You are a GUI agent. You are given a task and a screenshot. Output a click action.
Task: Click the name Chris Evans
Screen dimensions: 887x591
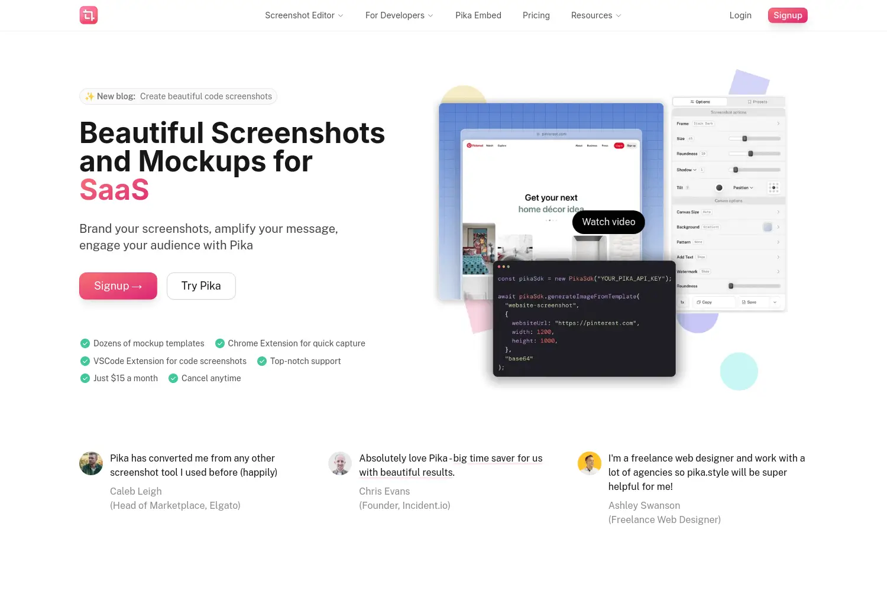(x=384, y=491)
